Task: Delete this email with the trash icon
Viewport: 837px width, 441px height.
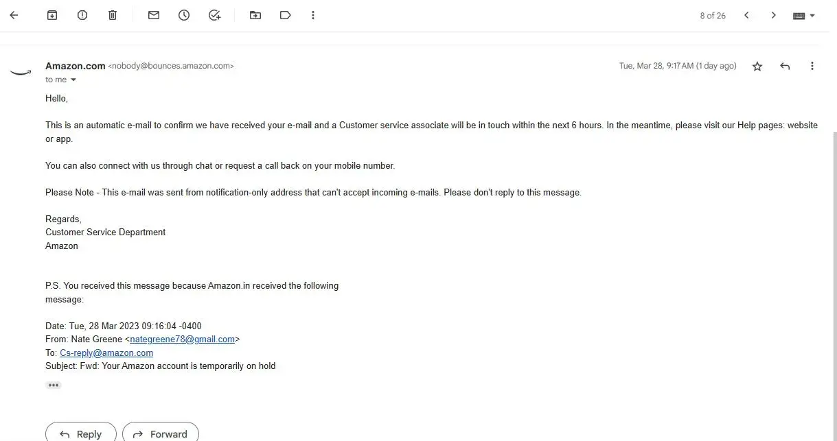Action: click(113, 15)
